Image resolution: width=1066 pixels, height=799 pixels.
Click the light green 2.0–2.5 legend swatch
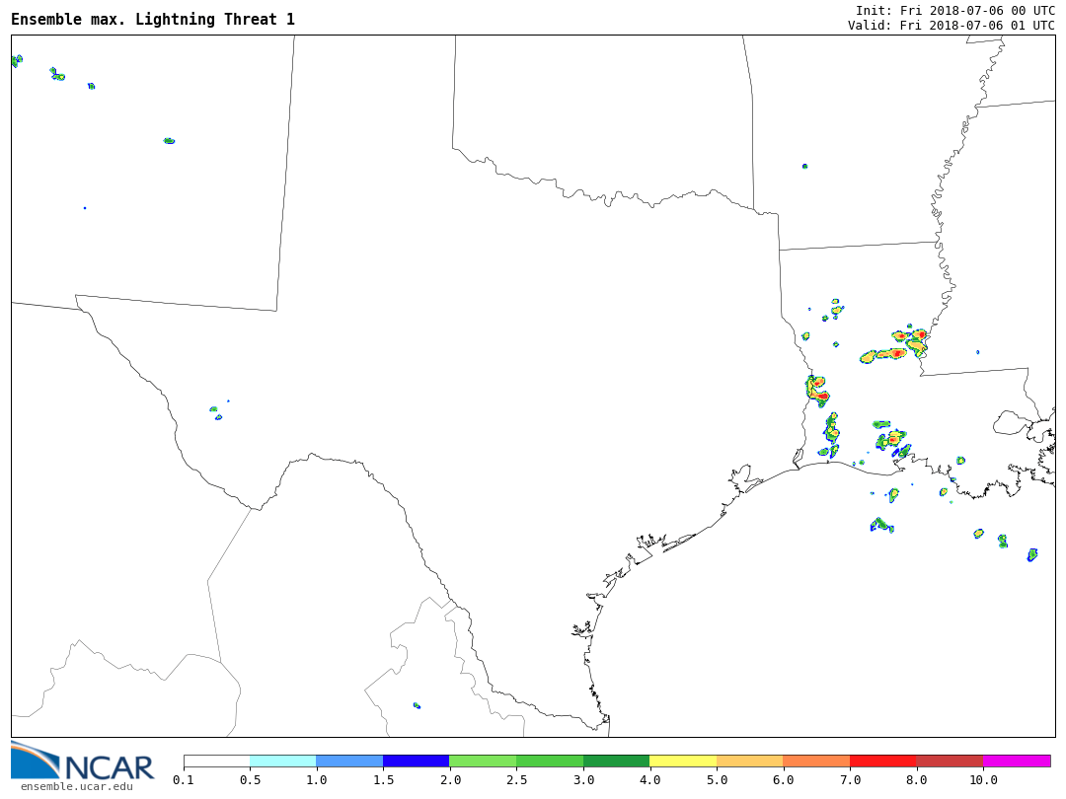point(483,761)
